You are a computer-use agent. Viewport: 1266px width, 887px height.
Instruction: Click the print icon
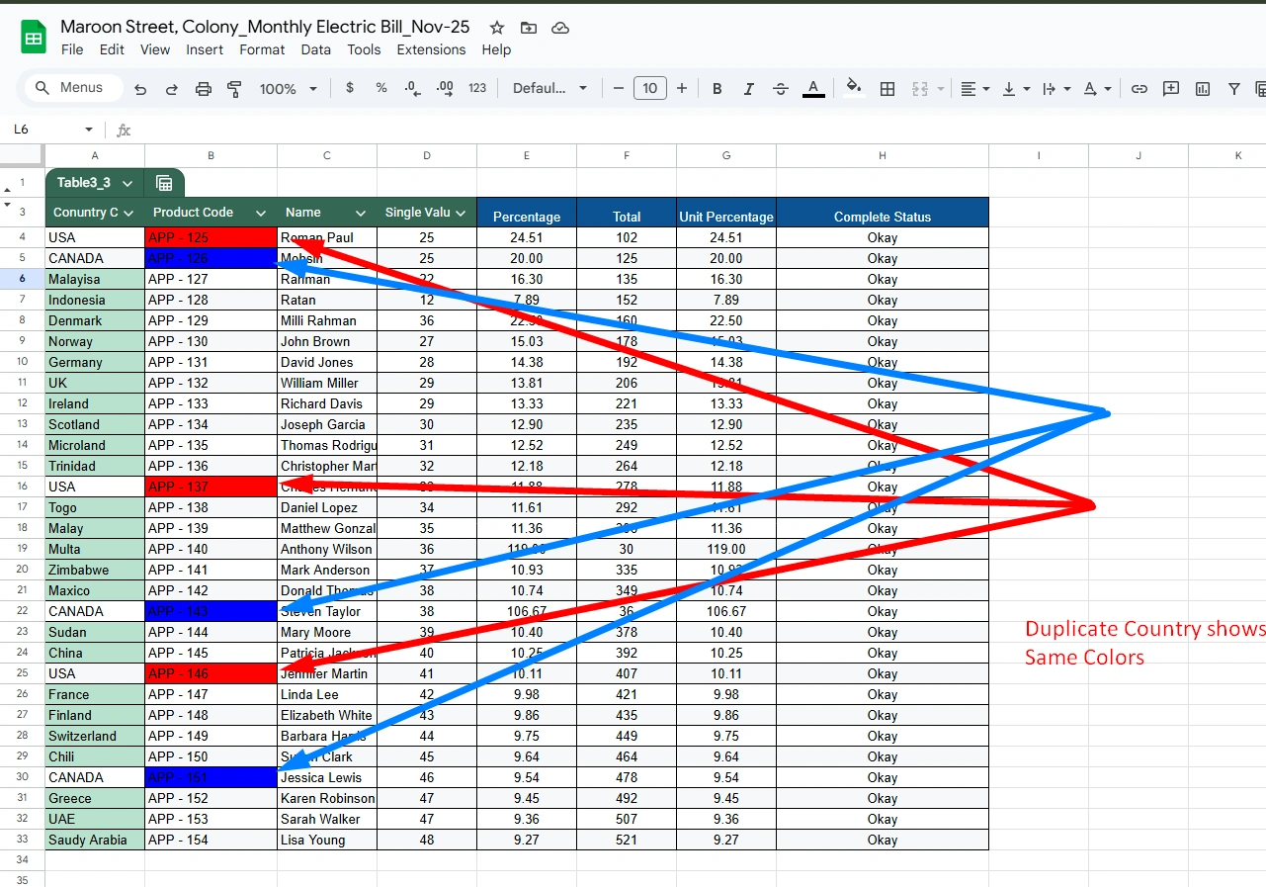tap(204, 89)
